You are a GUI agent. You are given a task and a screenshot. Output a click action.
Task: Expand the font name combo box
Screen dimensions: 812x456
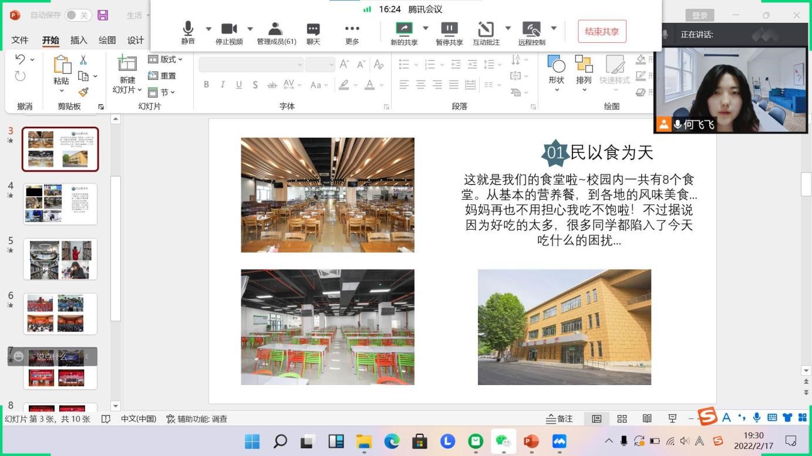299,64
